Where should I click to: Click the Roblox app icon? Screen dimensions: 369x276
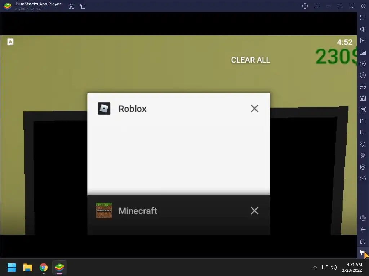(104, 109)
